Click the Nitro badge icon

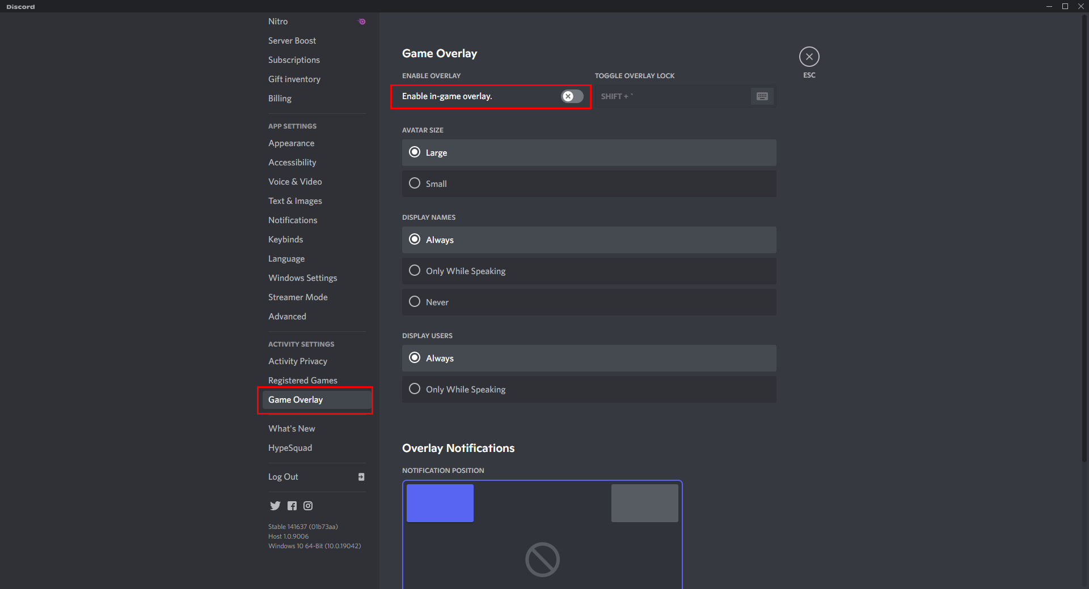click(362, 22)
